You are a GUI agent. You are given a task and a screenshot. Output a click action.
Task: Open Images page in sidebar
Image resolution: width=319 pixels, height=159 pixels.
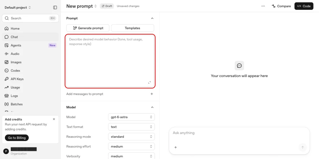(x=30, y=62)
